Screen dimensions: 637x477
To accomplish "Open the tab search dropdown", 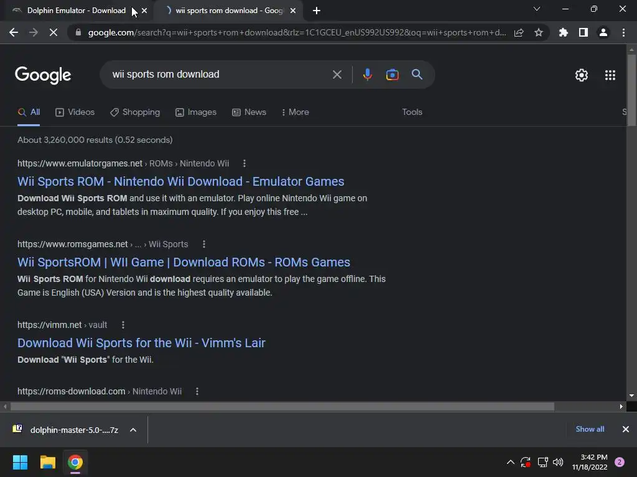I will [537, 9].
